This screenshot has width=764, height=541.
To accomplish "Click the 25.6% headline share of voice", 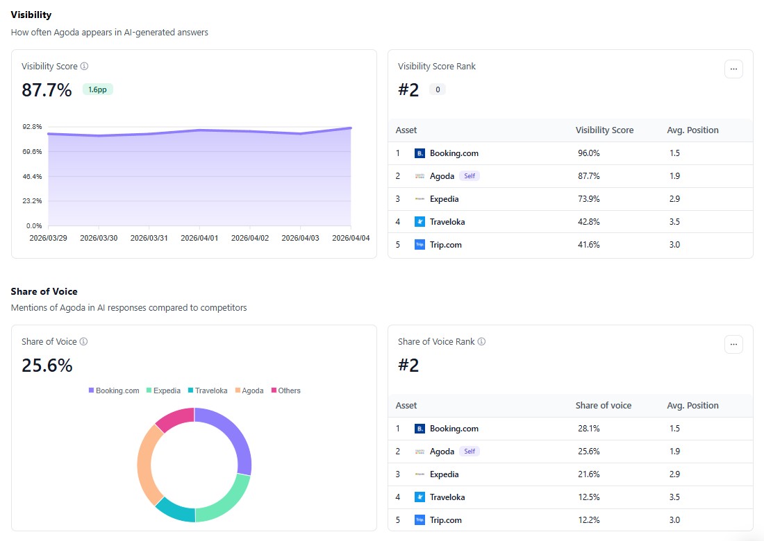I will pyautogui.click(x=47, y=366).
